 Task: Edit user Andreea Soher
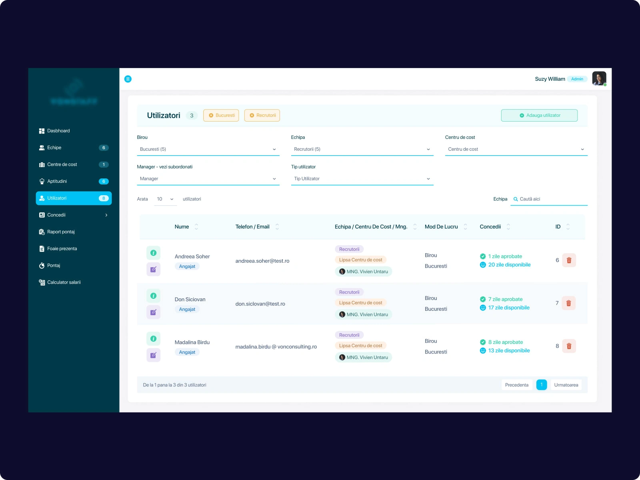153,269
